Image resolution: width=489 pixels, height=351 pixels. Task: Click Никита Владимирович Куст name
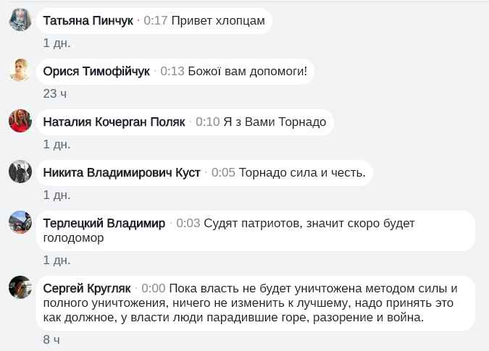click(x=122, y=172)
